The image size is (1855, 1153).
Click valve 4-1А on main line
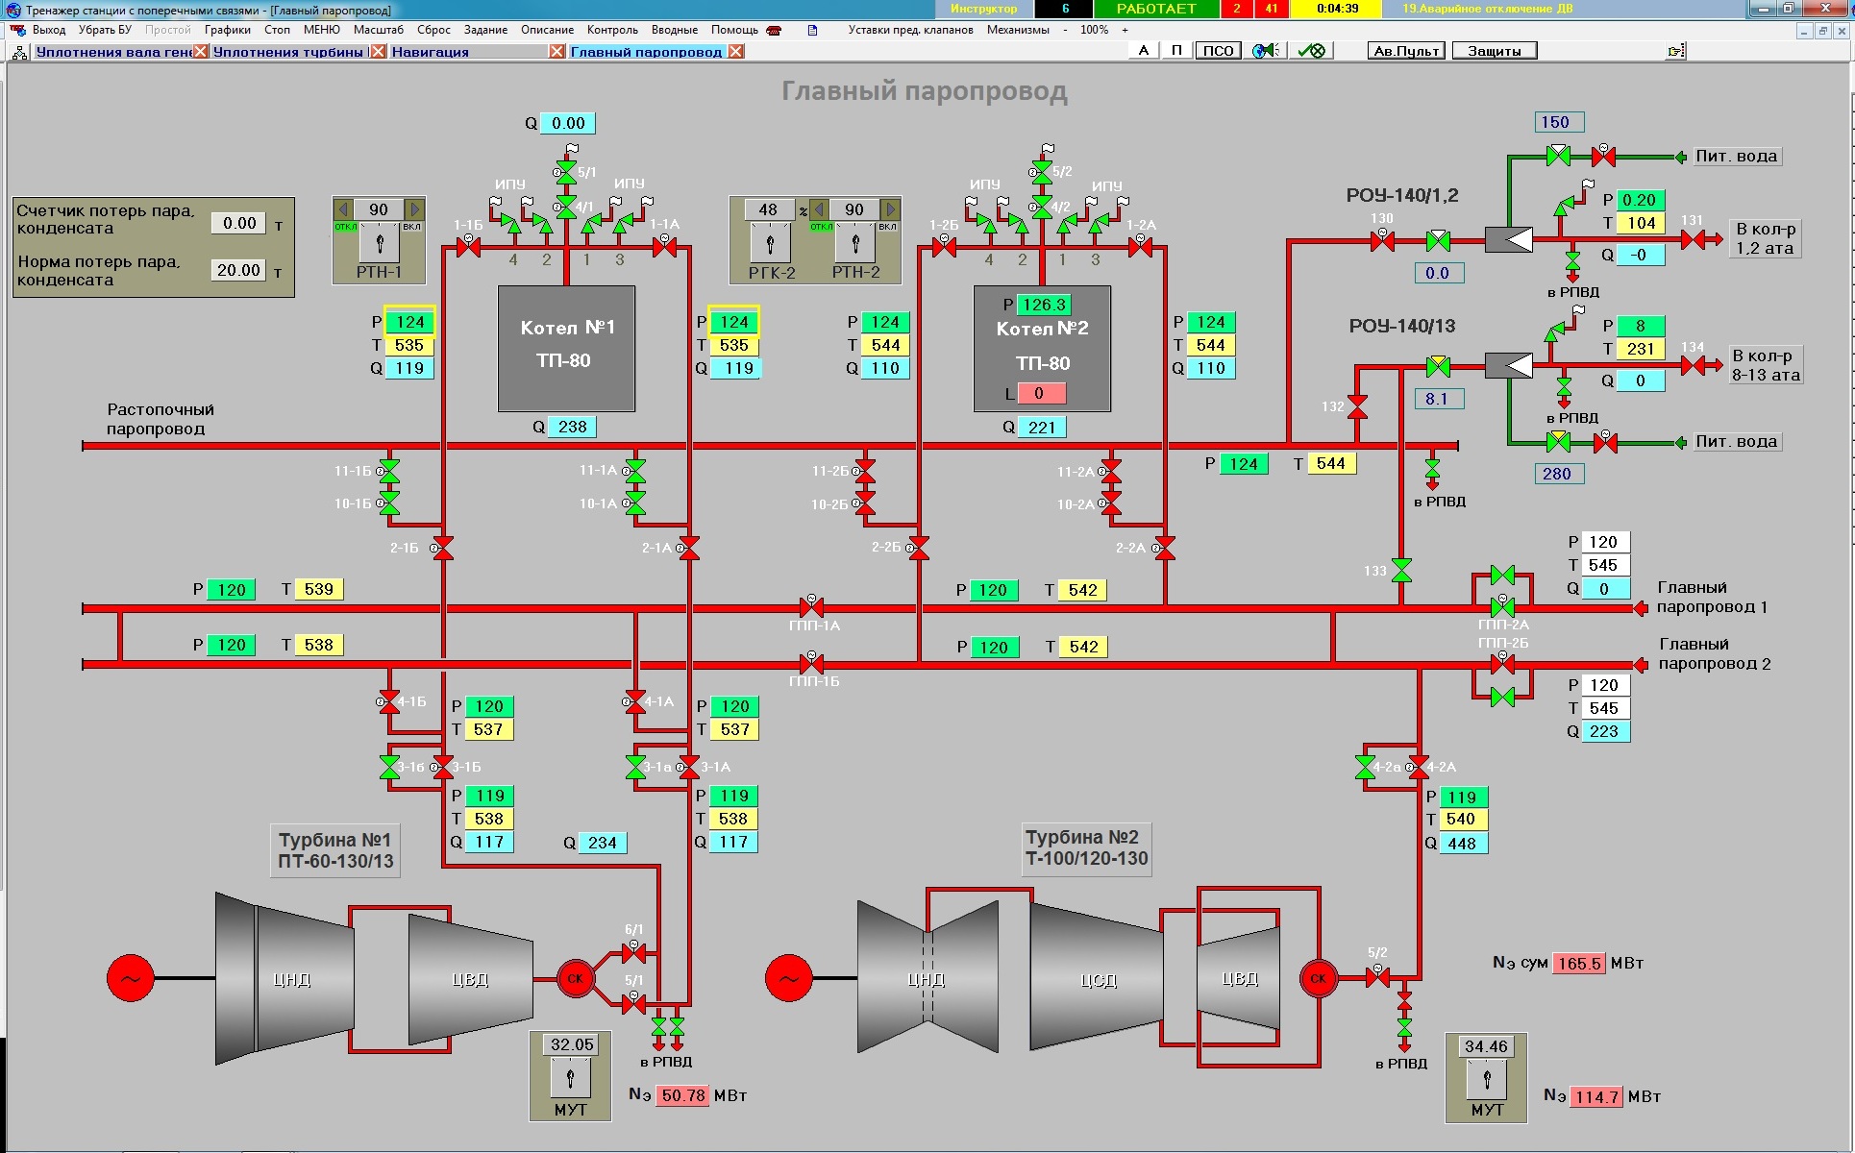[x=635, y=701]
